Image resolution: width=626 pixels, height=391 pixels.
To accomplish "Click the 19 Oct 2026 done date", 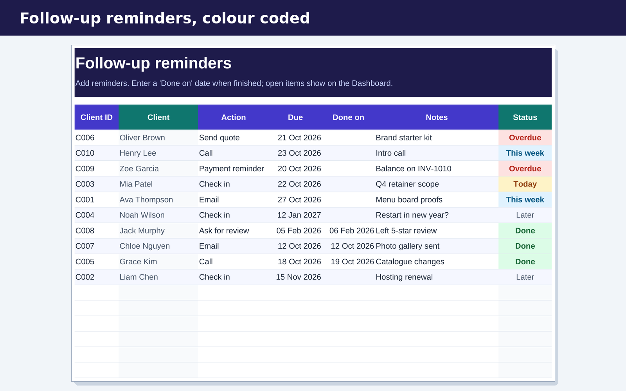I will coord(348,262).
